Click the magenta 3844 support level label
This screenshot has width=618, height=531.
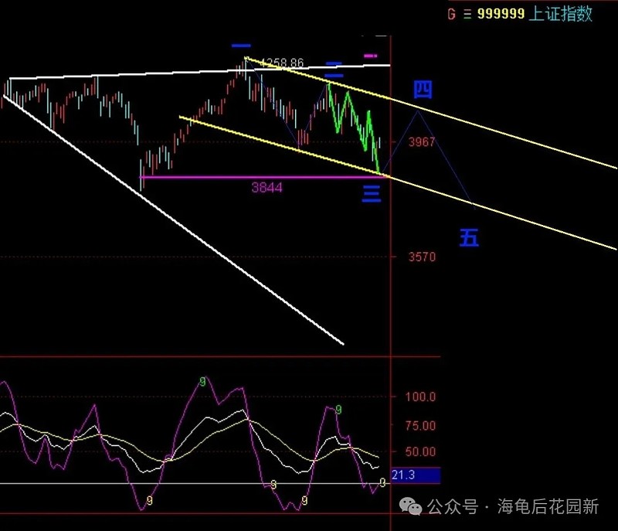click(267, 188)
